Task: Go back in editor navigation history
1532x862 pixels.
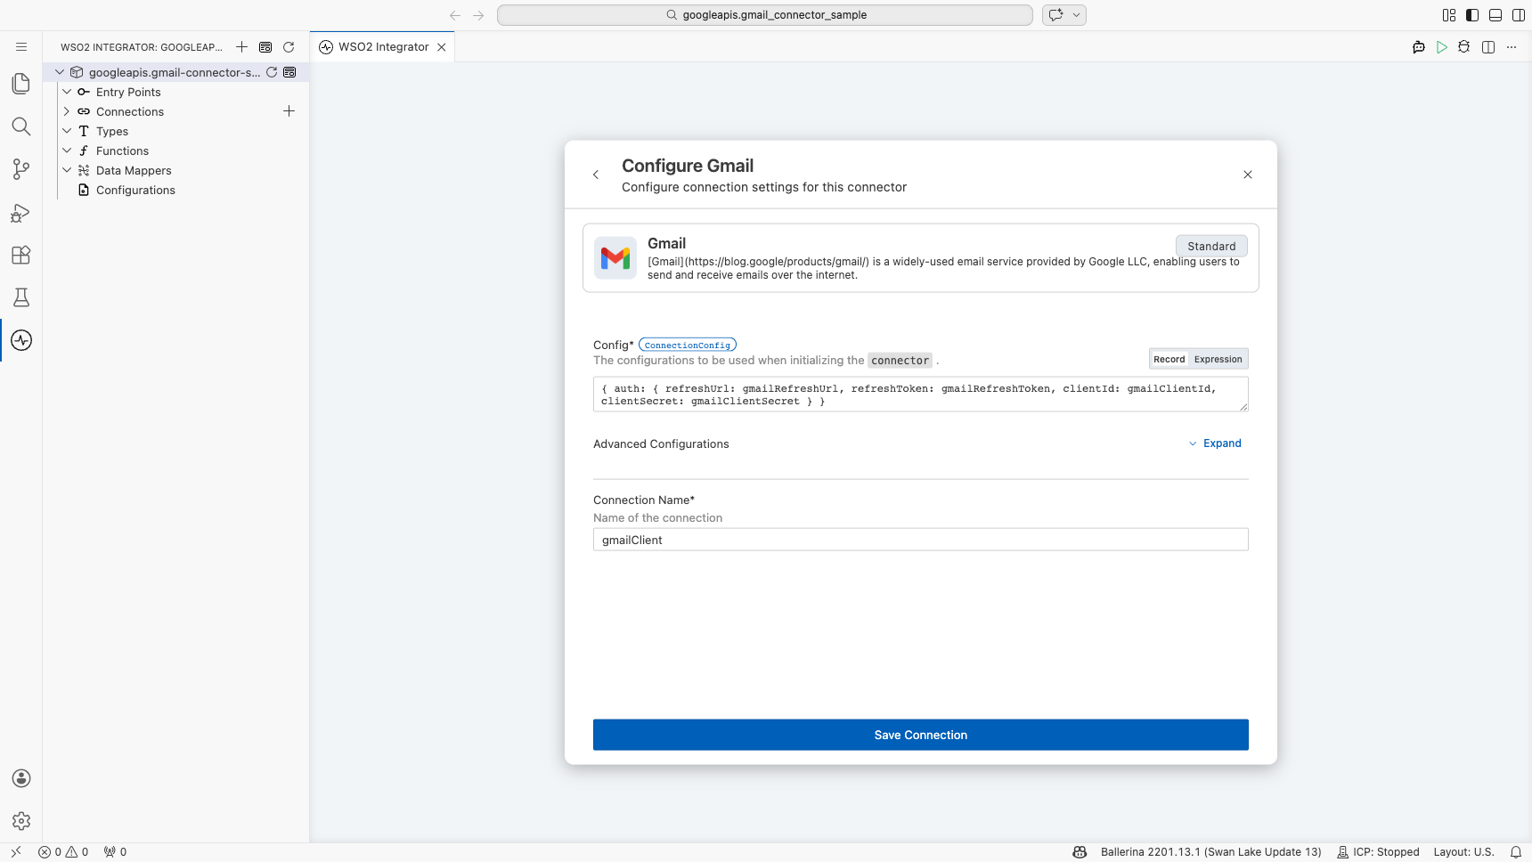Action: point(455,15)
